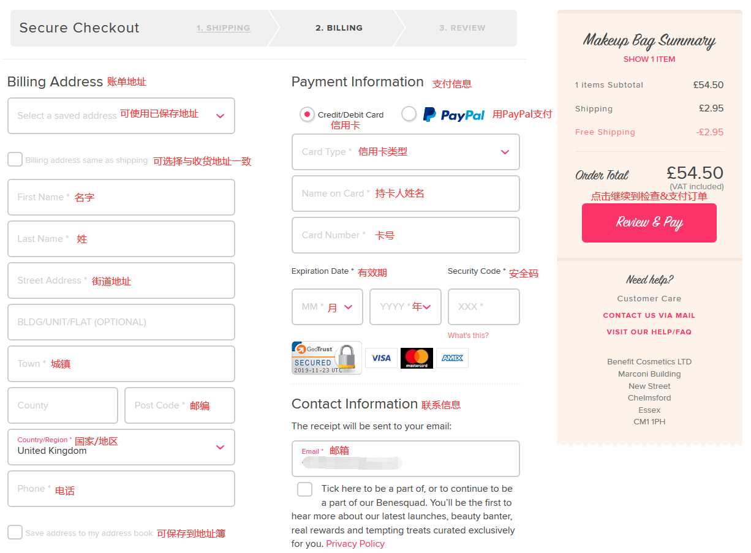The width and height of the screenshot is (751, 553).
Task: Open the saved address dropdown
Action: 121,116
